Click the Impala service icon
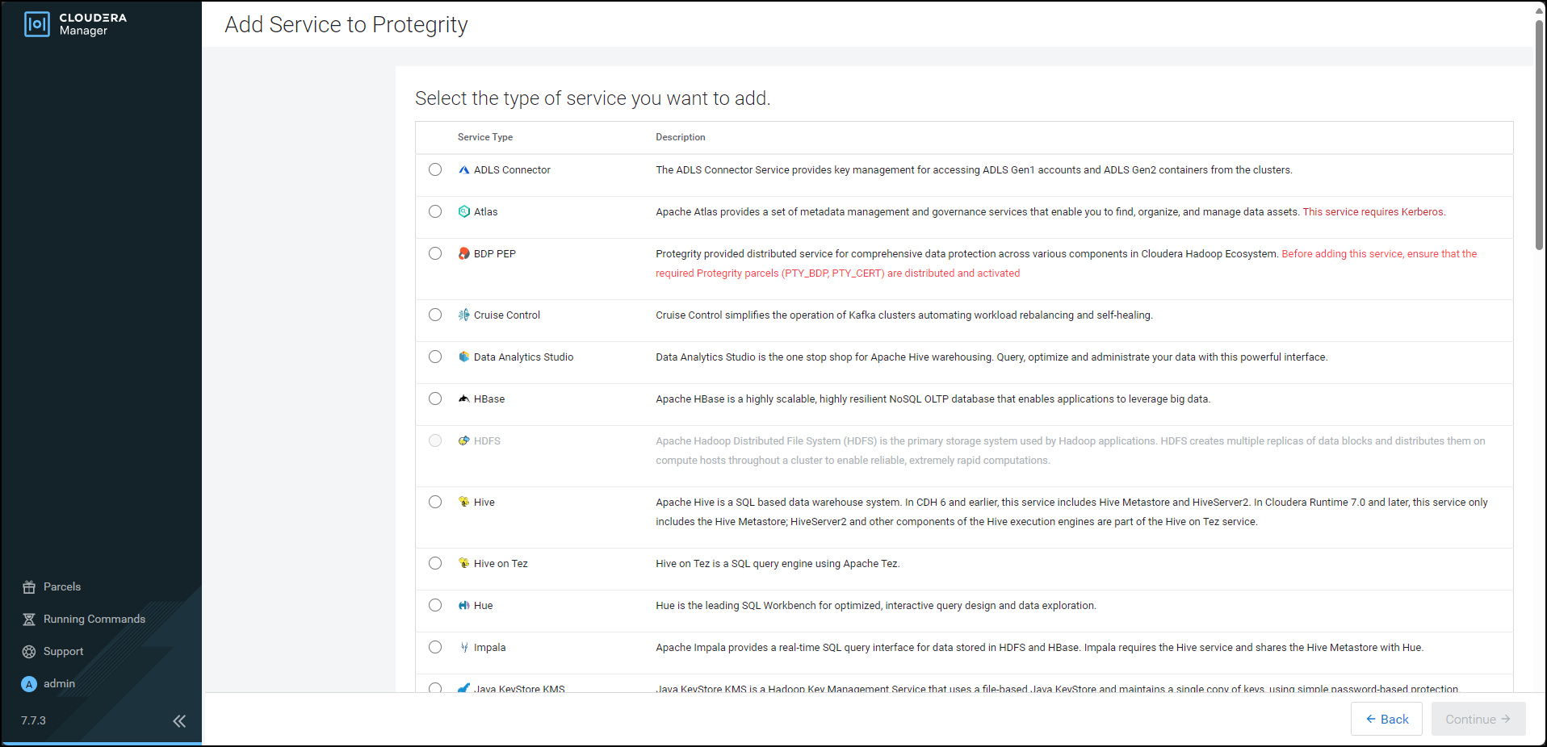This screenshot has height=747, width=1547. [463, 648]
